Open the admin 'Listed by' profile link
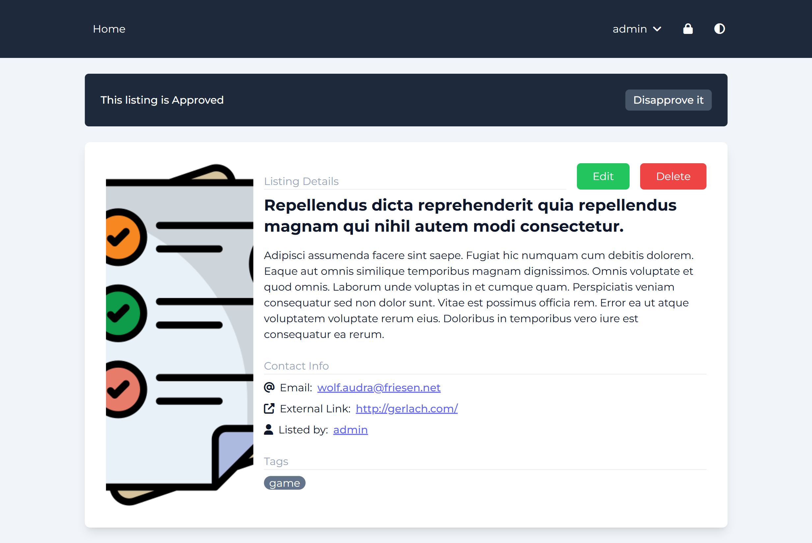Viewport: 812px width, 543px height. click(350, 430)
